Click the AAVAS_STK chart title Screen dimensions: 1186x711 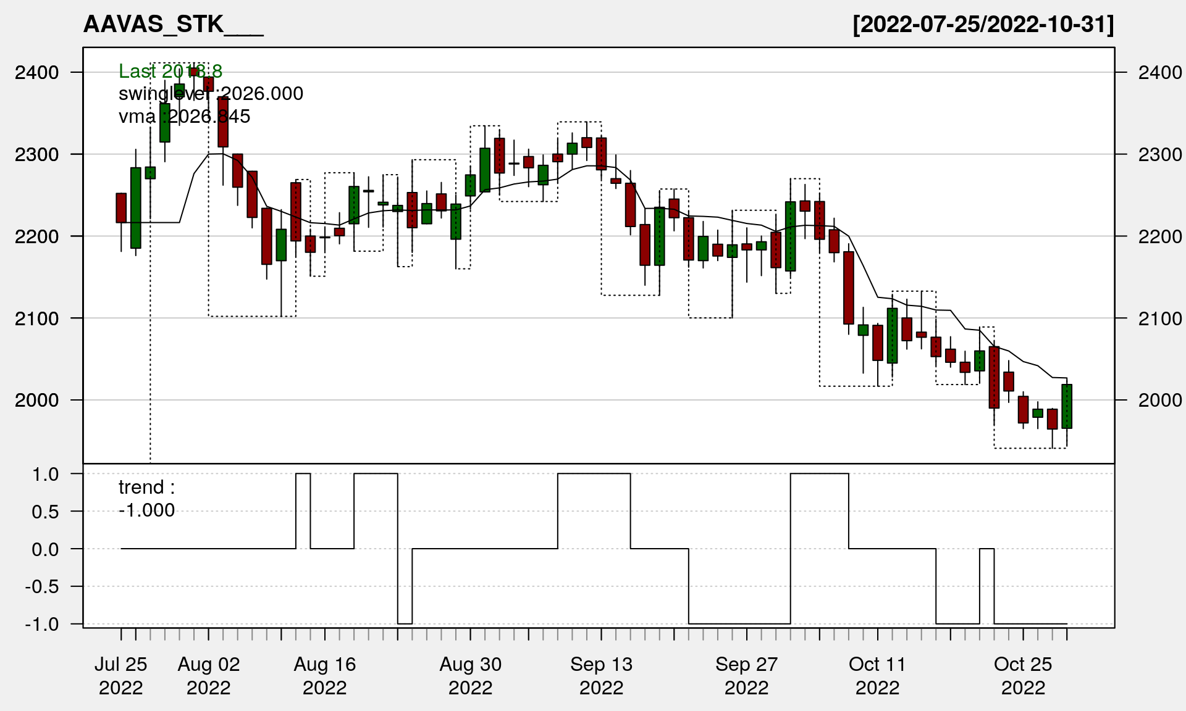[173, 25]
